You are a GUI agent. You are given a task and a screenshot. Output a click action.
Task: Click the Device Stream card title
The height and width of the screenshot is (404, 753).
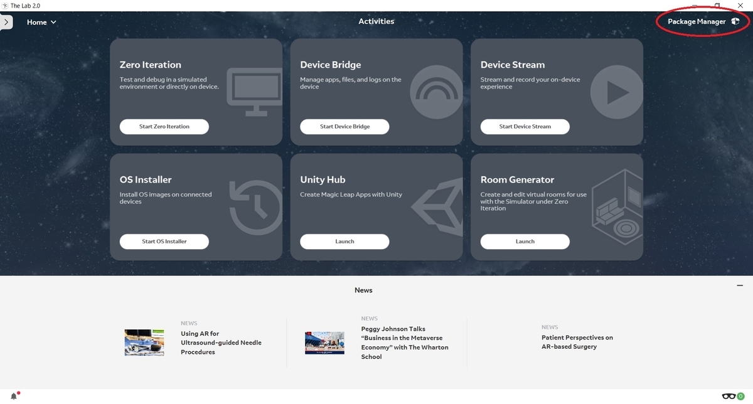pos(513,65)
